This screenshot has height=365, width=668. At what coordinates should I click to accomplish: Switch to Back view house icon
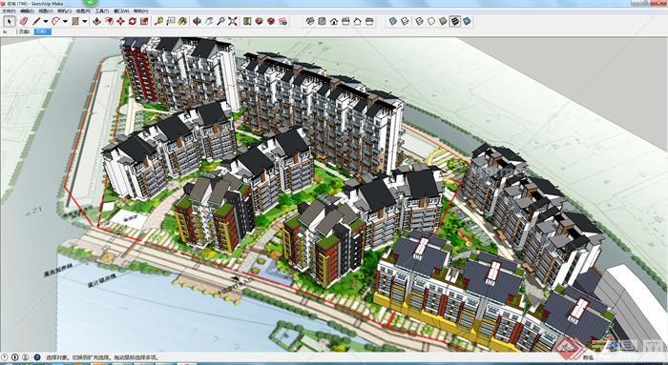coord(358,21)
